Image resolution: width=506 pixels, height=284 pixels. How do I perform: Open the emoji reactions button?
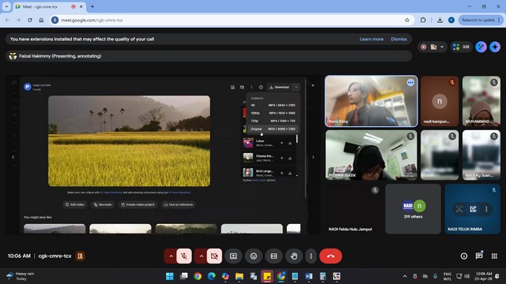pyautogui.click(x=254, y=256)
